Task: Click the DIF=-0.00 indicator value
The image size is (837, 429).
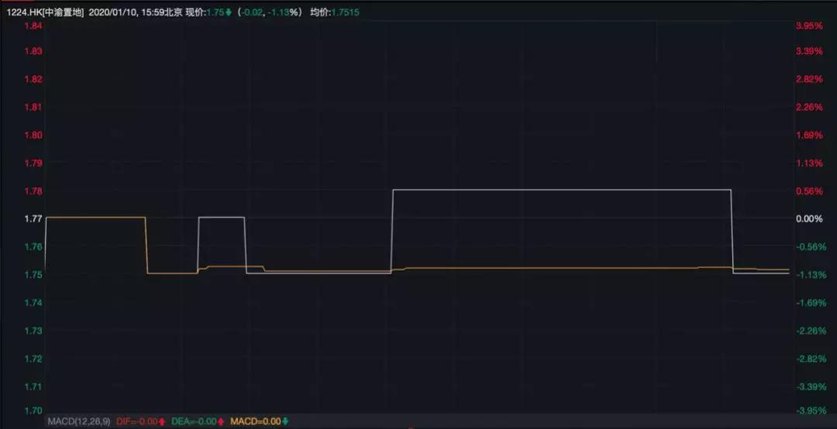Action: click(136, 421)
